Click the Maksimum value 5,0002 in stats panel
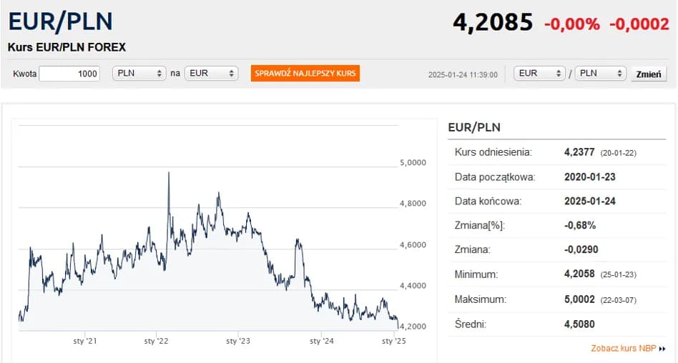Viewport: 678px width, 363px height. 579,299
